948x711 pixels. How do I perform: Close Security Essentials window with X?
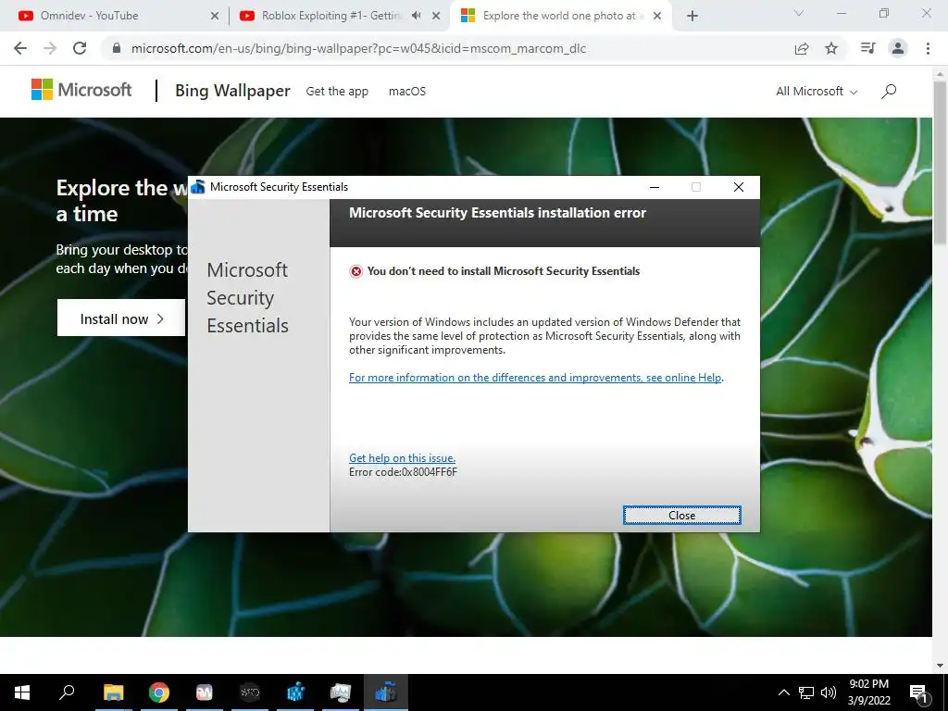[738, 187]
